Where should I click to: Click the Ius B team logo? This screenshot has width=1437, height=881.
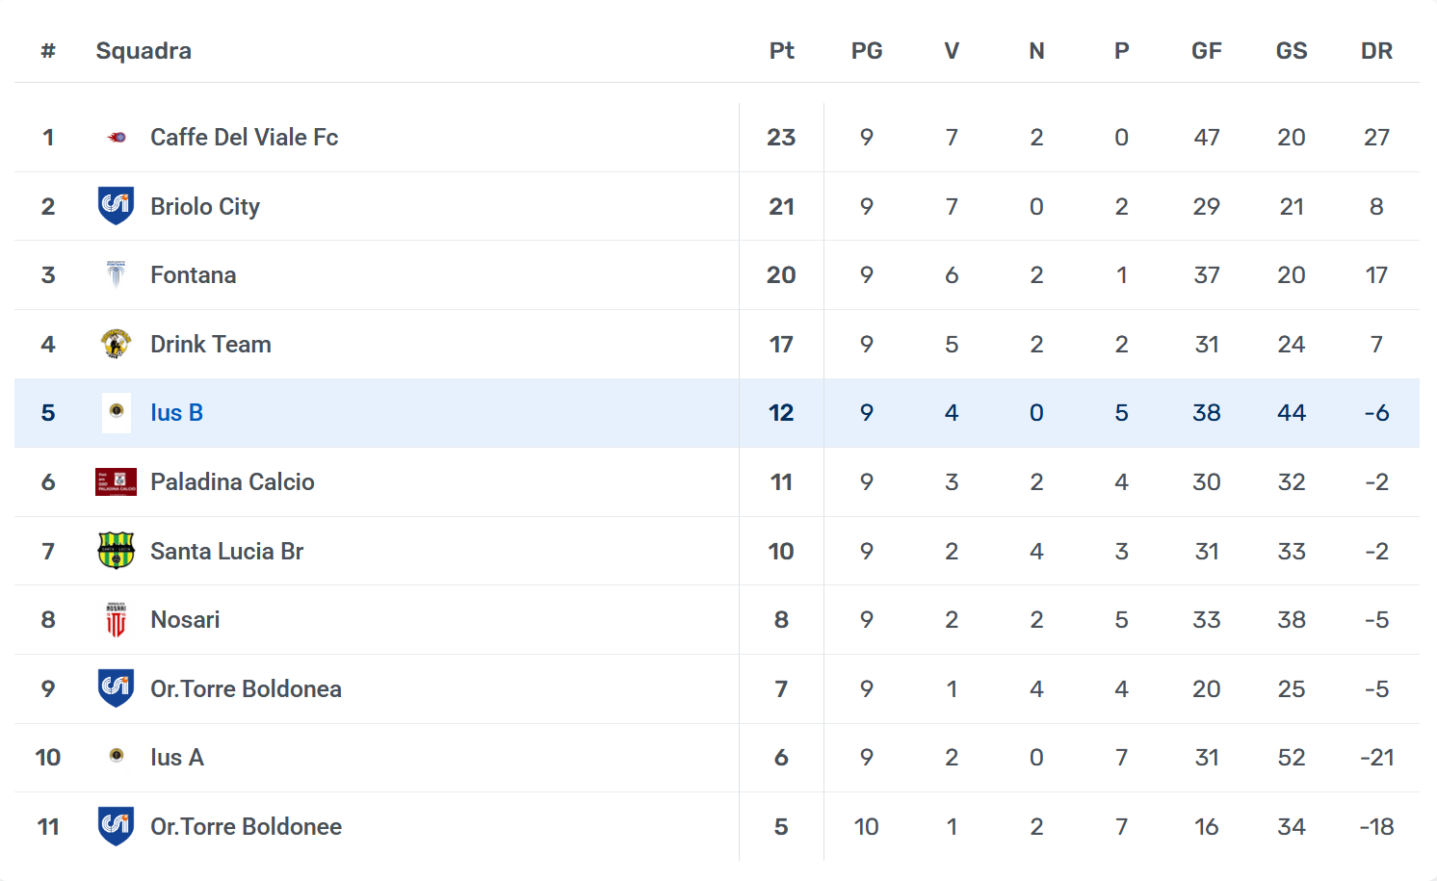pos(117,412)
